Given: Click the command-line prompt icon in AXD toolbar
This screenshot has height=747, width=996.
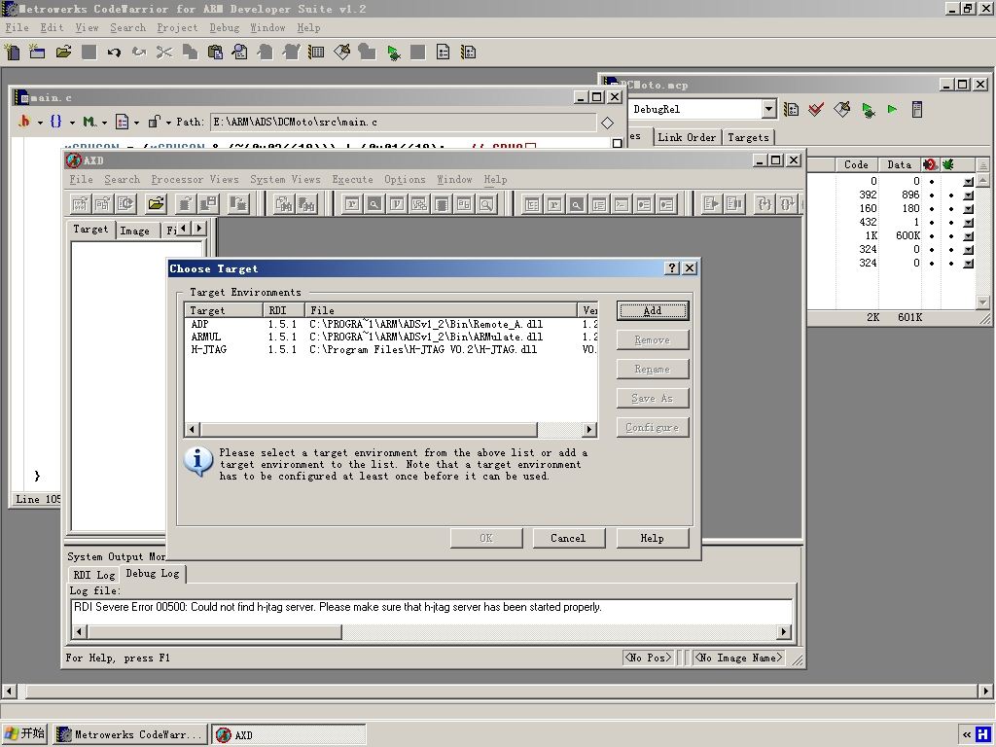Looking at the screenshot, I should click(622, 204).
